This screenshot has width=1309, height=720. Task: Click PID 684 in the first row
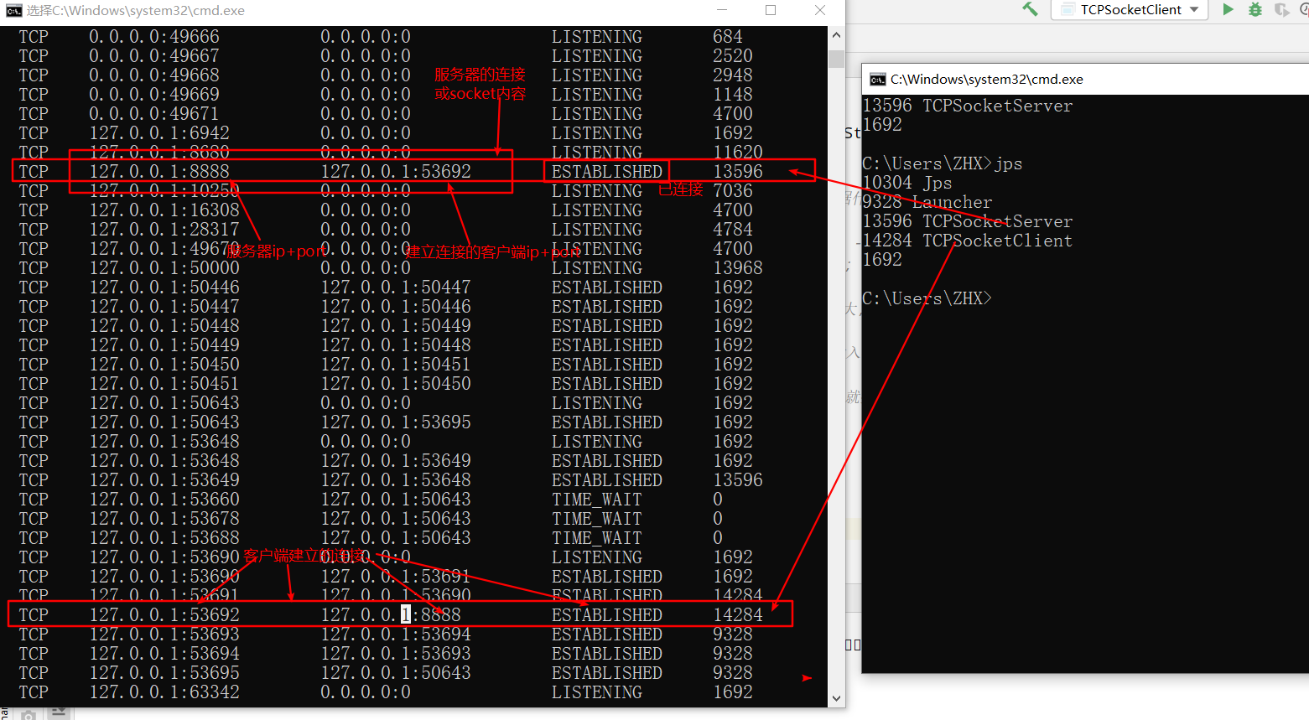[x=728, y=37]
